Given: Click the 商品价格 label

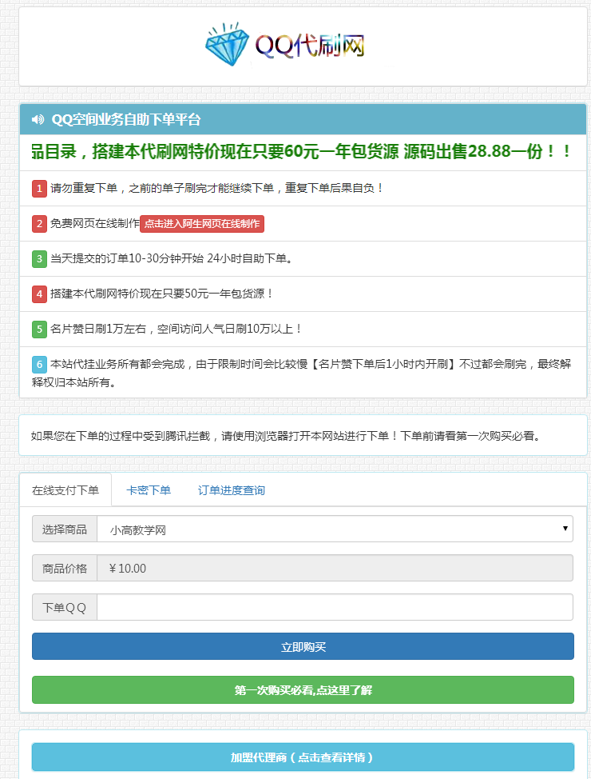Looking at the screenshot, I should [x=65, y=568].
